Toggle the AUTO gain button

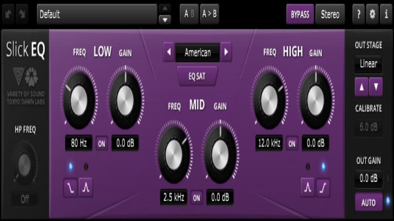point(369,202)
